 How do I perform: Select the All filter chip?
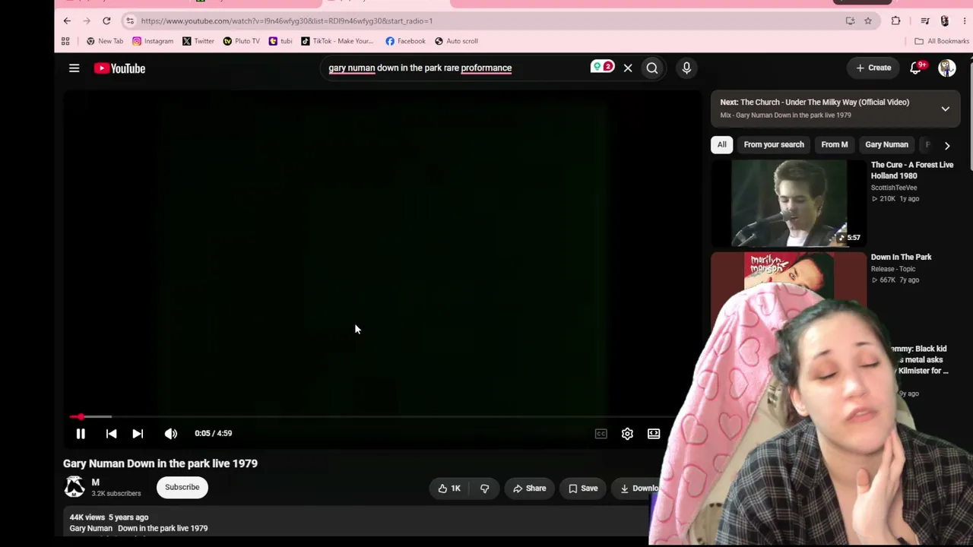(x=721, y=144)
